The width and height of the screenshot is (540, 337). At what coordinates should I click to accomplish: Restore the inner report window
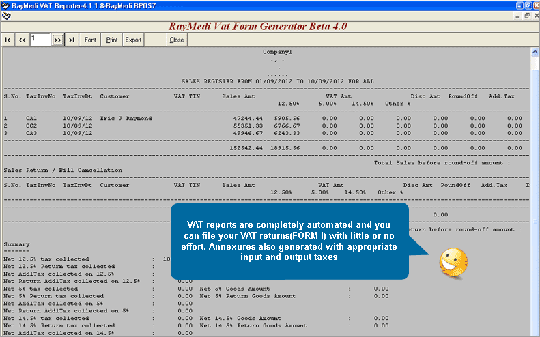pos(527,16)
